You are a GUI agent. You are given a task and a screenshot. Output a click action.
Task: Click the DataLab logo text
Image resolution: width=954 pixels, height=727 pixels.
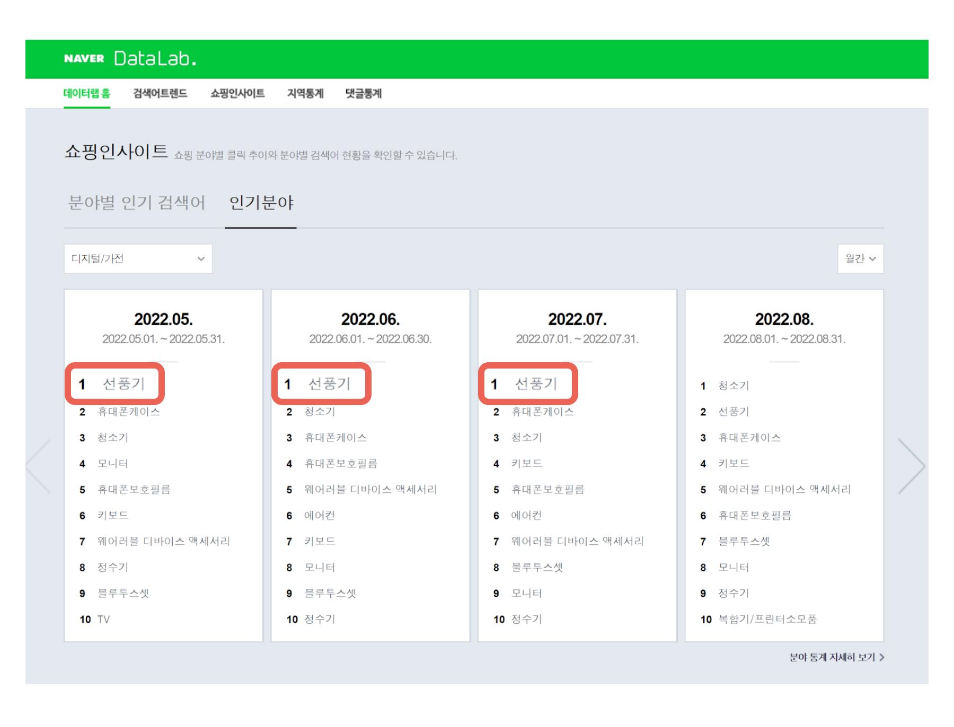click(155, 59)
